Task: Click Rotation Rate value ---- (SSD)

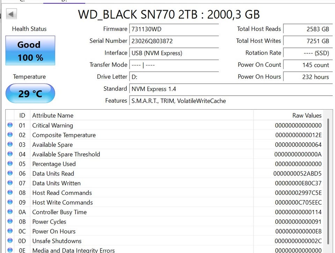Action: 308,53
